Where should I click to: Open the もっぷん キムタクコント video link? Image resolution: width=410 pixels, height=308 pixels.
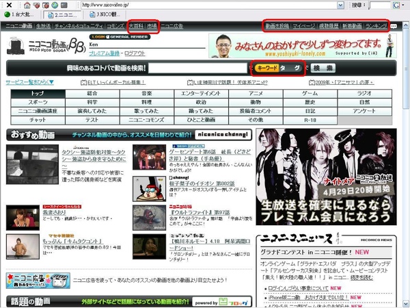coord(72,241)
